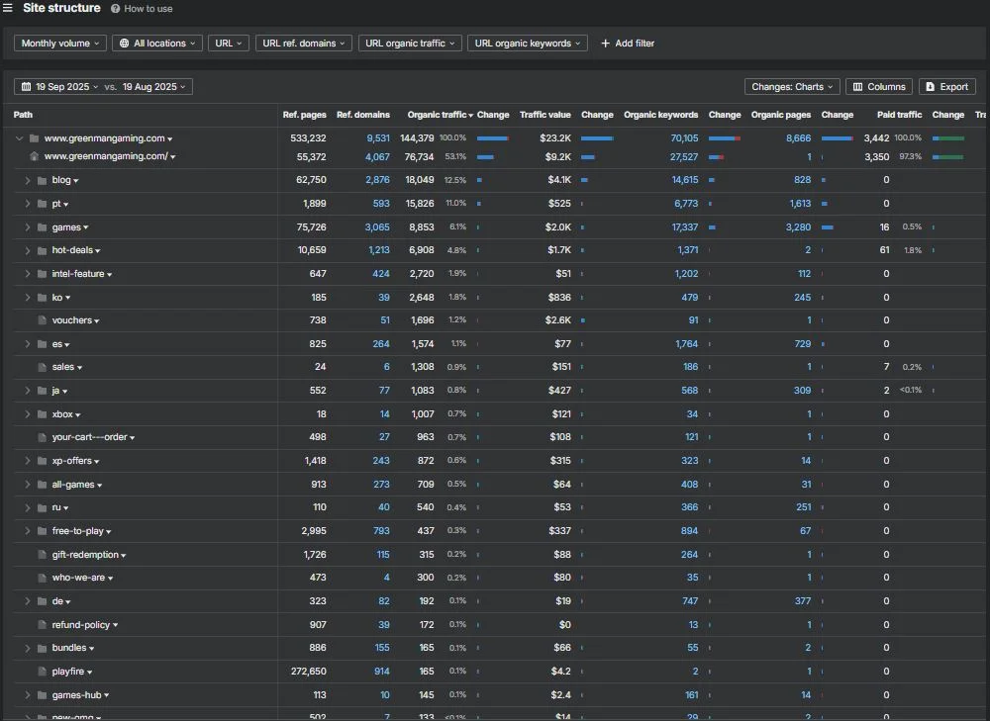This screenshot has height=721, width=990.
Task: Sort by Organic pages column header
Action: [781, 115]
